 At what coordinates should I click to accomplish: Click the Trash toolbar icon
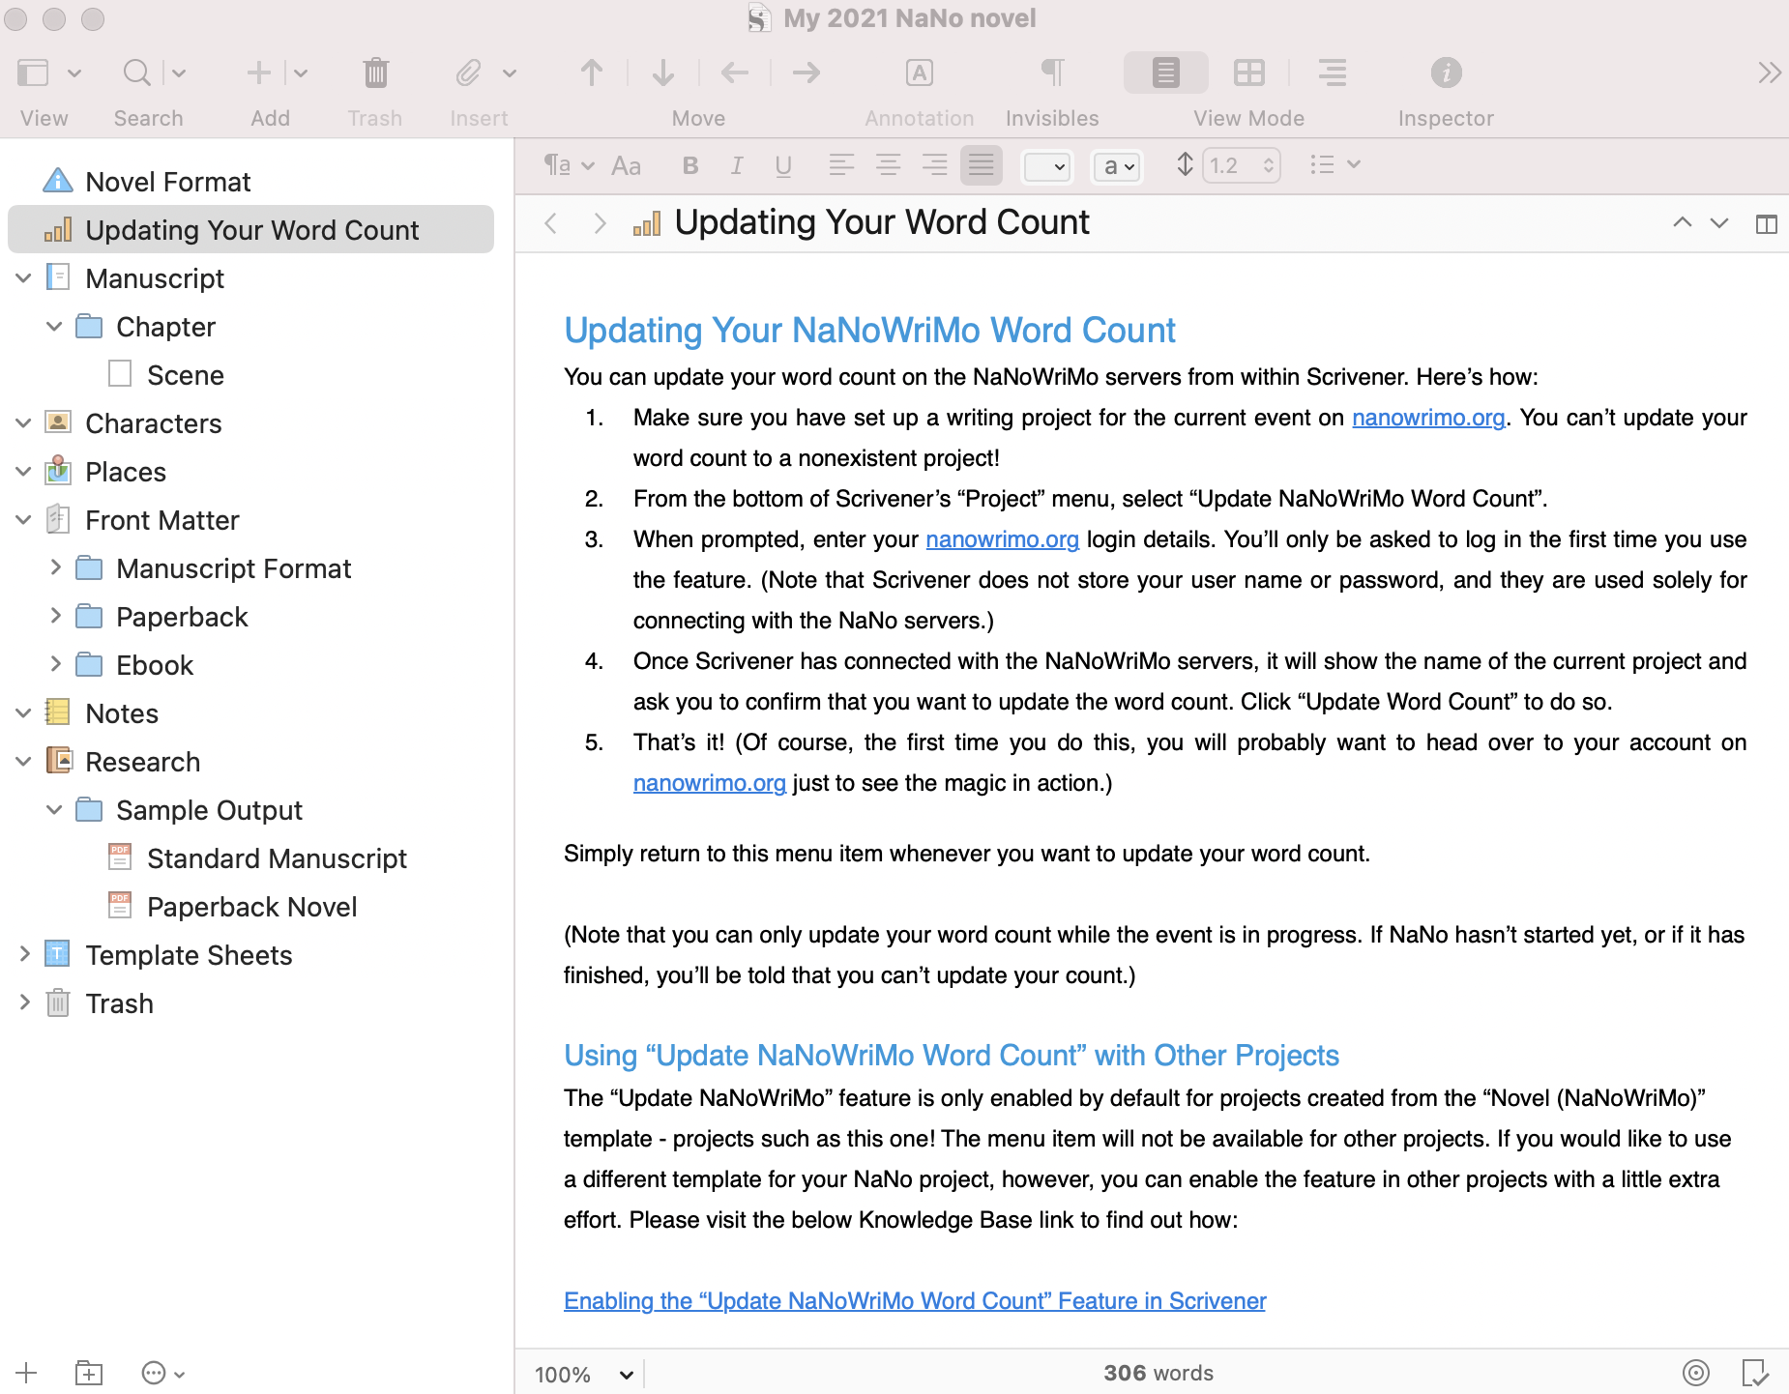[x=375, y=73]
